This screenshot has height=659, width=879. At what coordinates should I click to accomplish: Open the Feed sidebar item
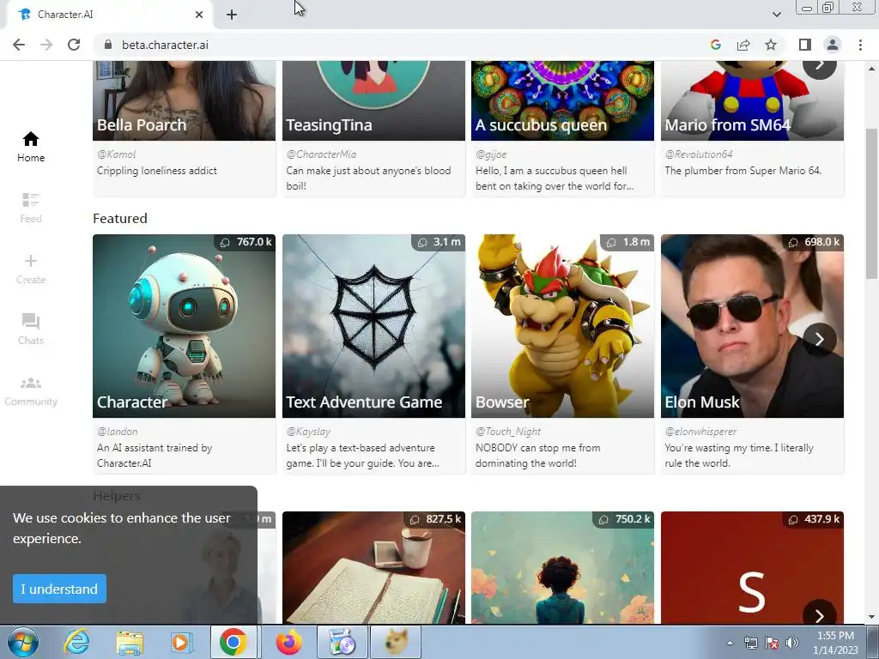[31, 208]
